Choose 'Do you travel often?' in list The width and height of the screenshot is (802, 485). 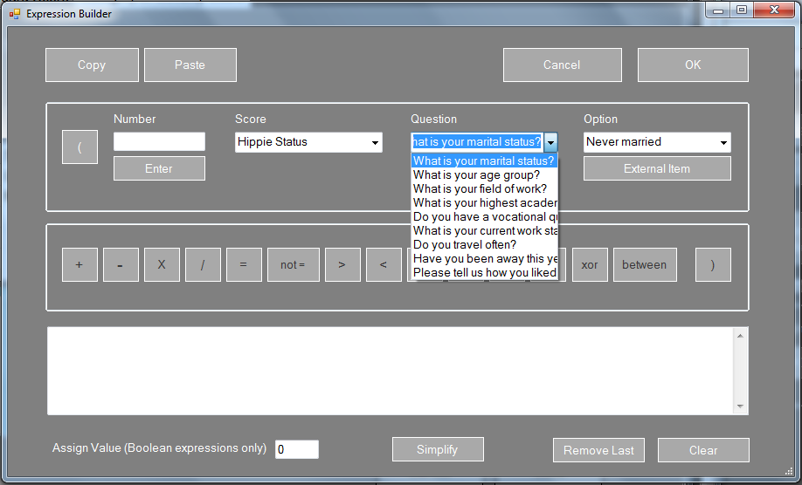pyautogui.click(x=465, y=244)
